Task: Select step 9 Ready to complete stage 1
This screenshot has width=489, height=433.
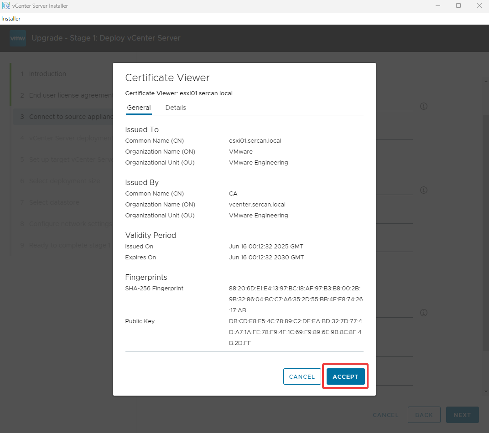Action: tap(62, 246)
